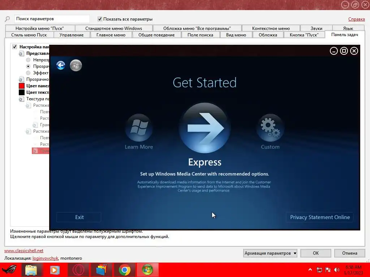Image resolution: width=370 pixels, height=277 pixels.
Task: Open the network tray icon
Action: click(x=319, y=270)
